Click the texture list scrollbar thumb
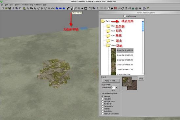The image size is (180, 120). tap(143, 26)
